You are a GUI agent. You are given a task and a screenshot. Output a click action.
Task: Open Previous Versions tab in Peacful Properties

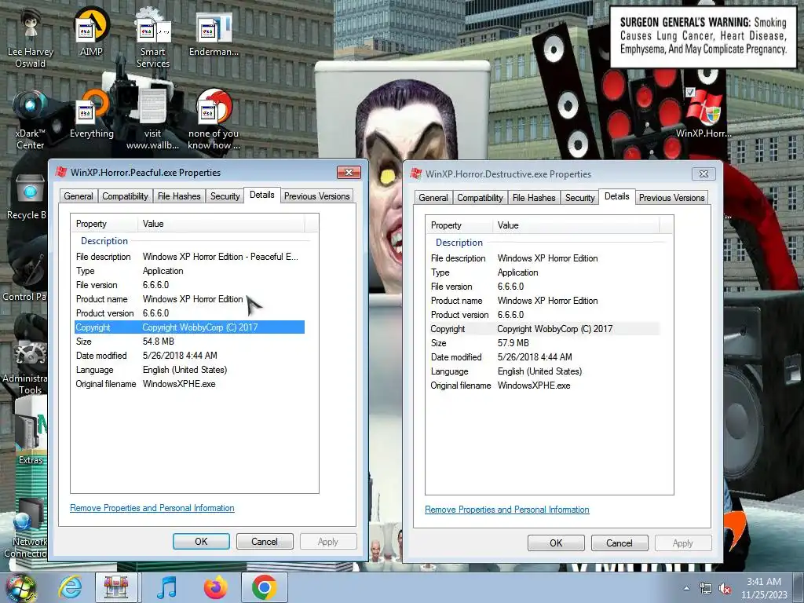(x=317, y=196)
